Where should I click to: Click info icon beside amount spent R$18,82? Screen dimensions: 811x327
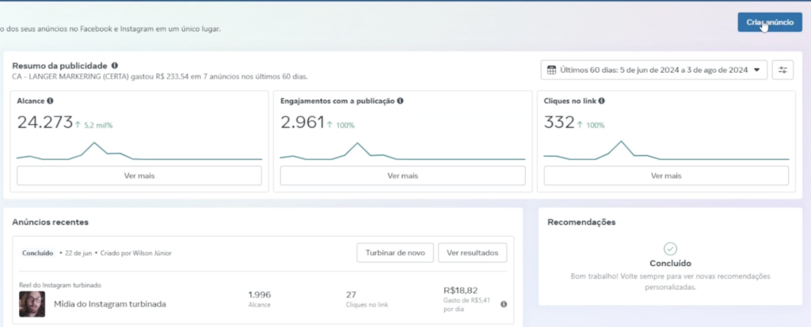[504, 304]
